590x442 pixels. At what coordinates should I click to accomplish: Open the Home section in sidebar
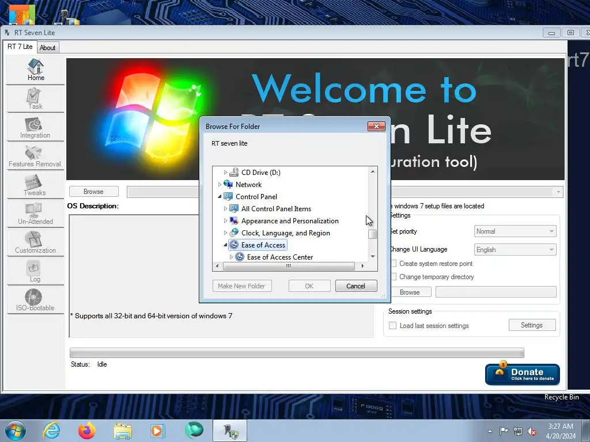(x=35, y=70)
